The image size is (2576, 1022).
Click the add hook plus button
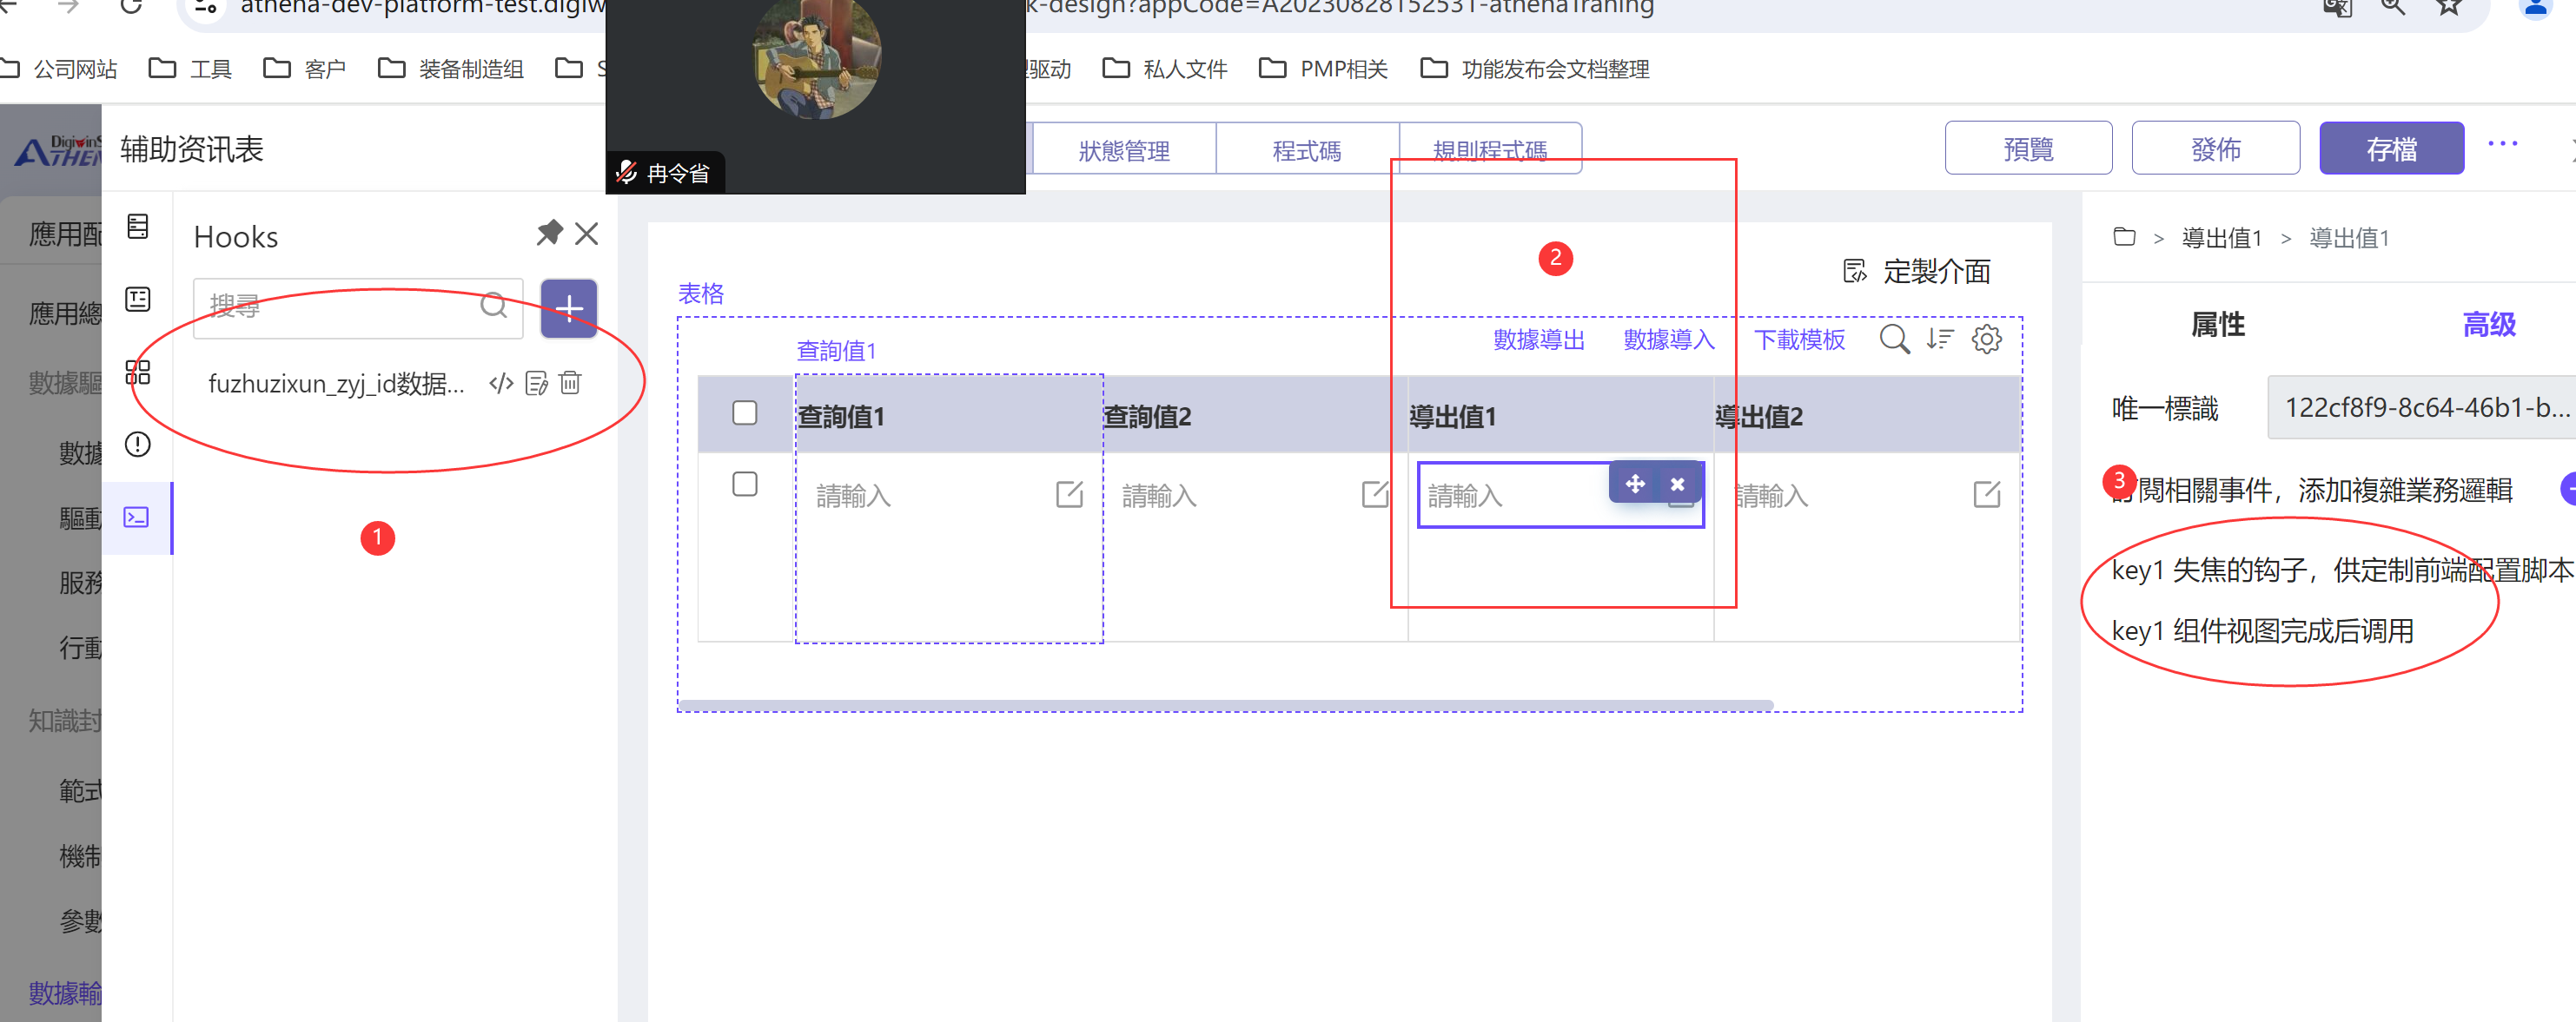coord(568,307)
